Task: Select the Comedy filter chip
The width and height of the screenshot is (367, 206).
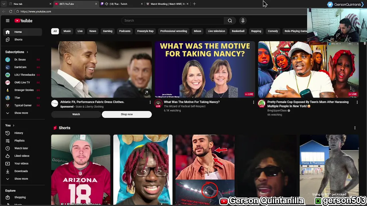Action: [273, 31]
